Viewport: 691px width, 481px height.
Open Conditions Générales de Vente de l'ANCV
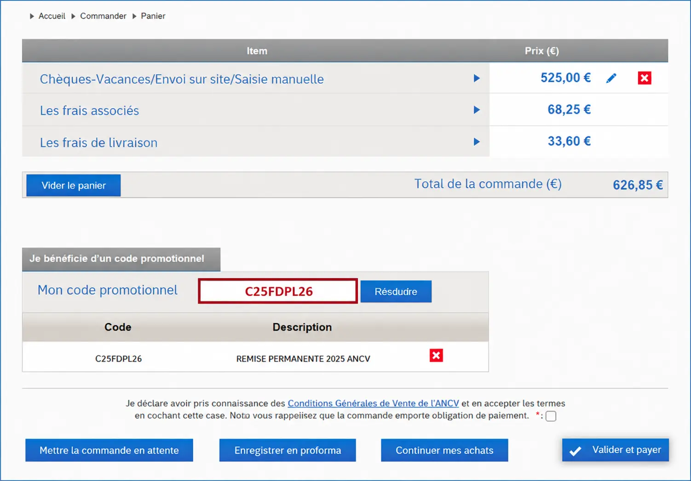tap(373, 403)
